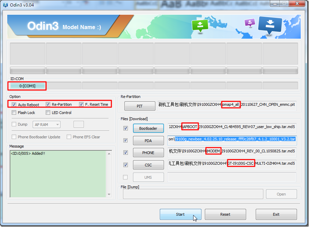The image size is (309, 227).
Task: Click scroll down arrow in Message box
Action: 109,194
